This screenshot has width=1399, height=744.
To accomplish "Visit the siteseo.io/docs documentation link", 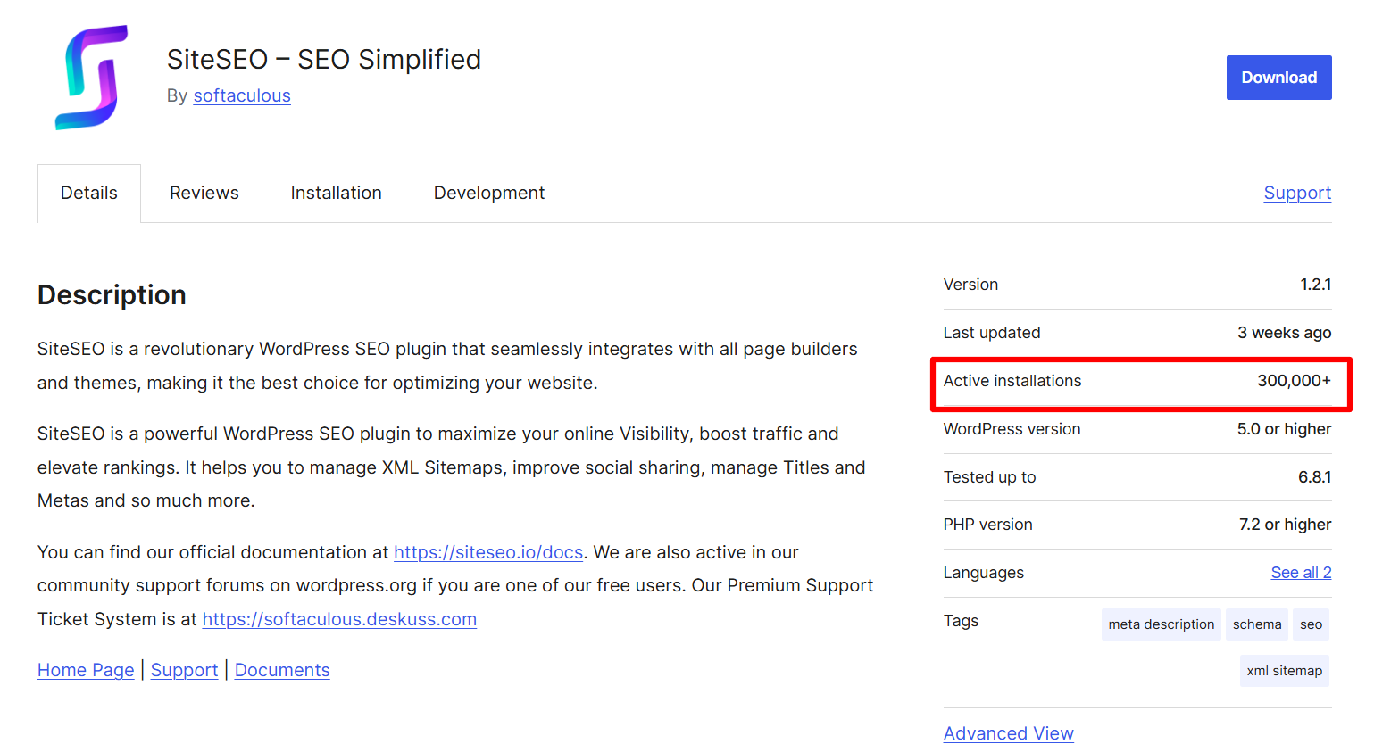I will [488, 552].
